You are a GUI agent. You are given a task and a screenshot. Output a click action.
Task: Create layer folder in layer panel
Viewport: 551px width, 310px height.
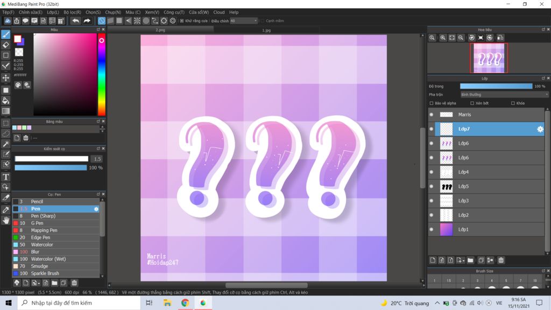tap(470, 260)
